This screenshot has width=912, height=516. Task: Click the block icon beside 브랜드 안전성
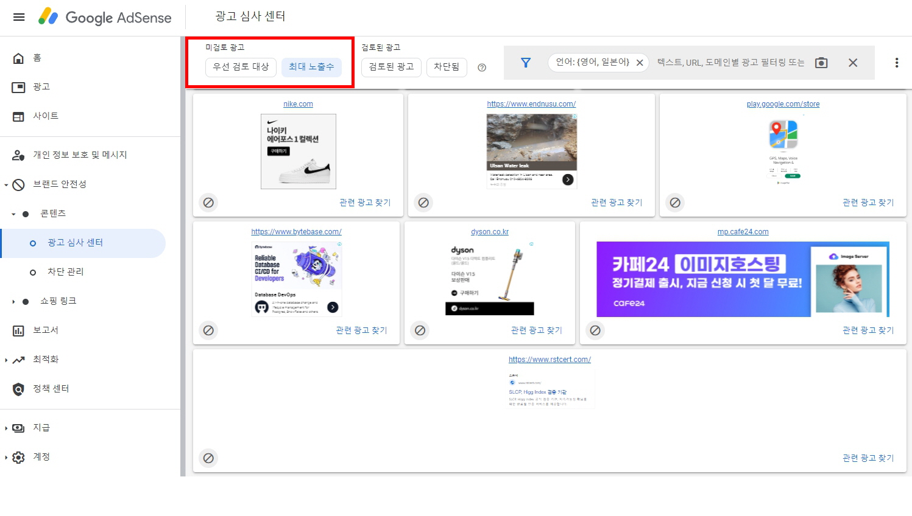point(19,184)
